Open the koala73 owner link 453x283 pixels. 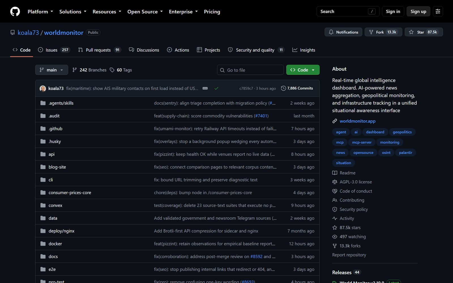click(28, 33)
